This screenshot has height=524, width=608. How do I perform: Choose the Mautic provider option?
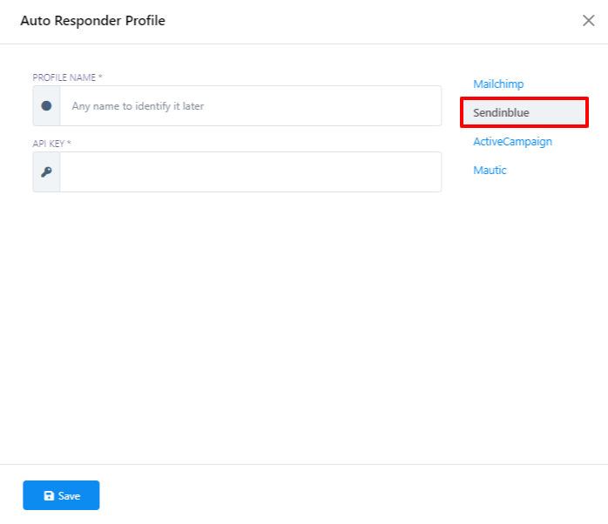(490, 171)
